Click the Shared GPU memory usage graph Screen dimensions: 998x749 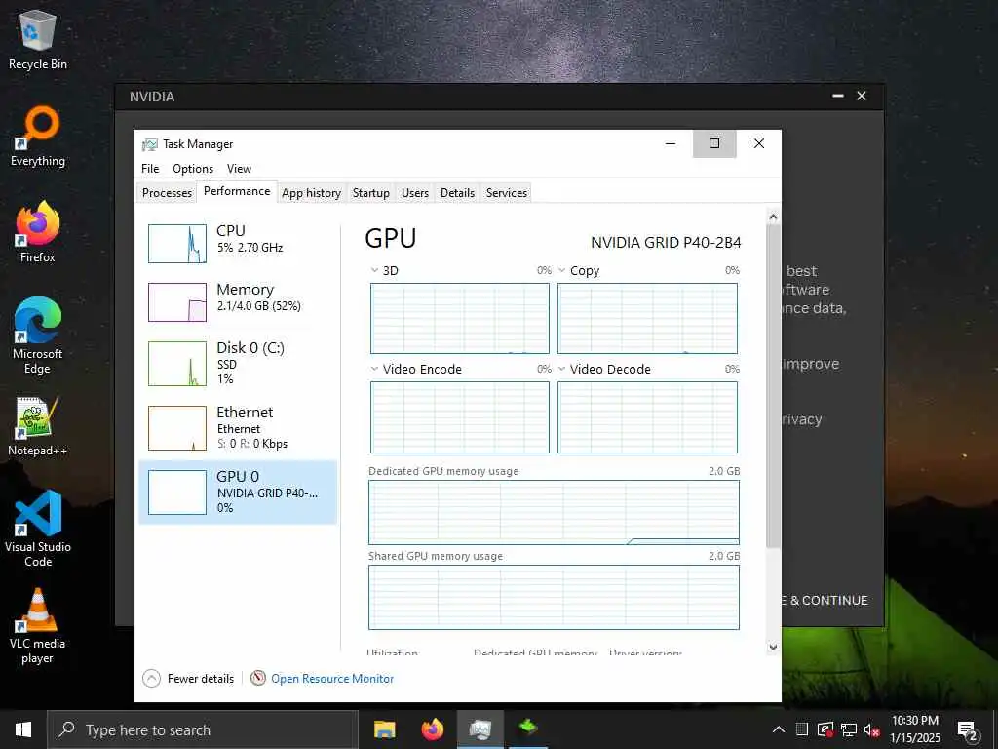[554, 597]
